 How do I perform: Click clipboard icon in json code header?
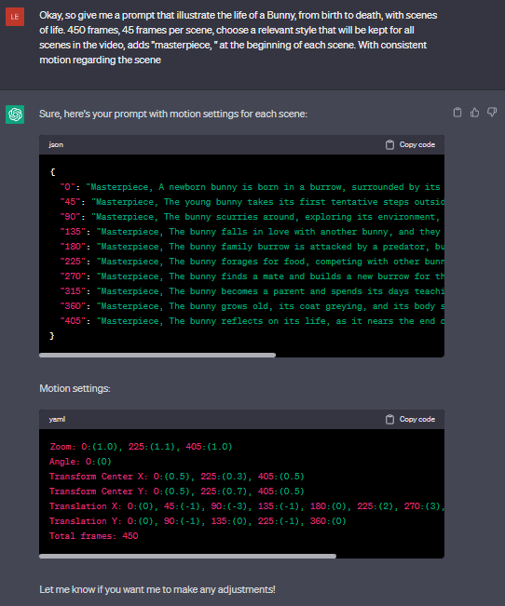pyautogui.click(x=389, y=144)
